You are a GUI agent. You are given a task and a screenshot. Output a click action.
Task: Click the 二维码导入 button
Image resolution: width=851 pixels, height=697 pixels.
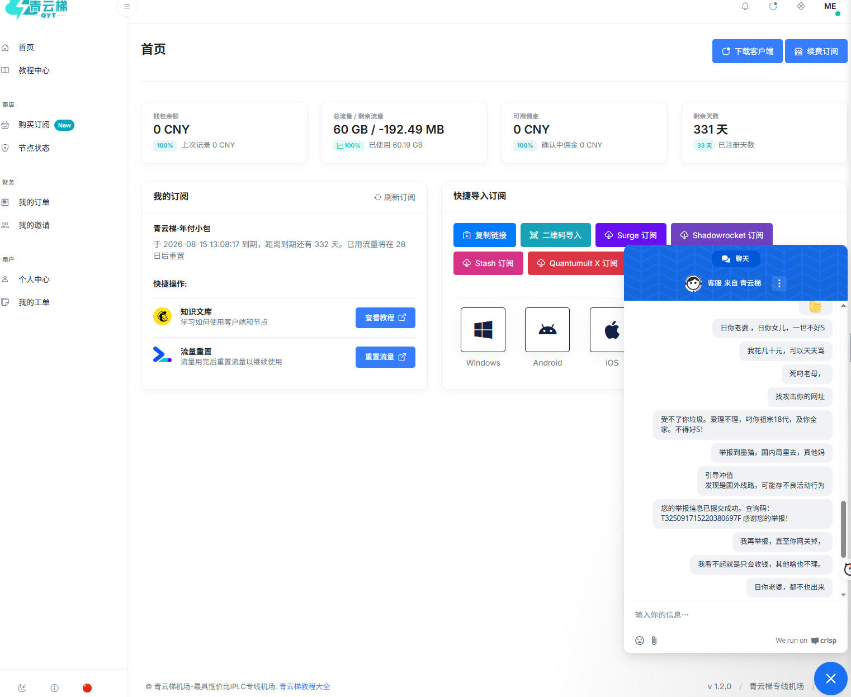coord(555,235)
